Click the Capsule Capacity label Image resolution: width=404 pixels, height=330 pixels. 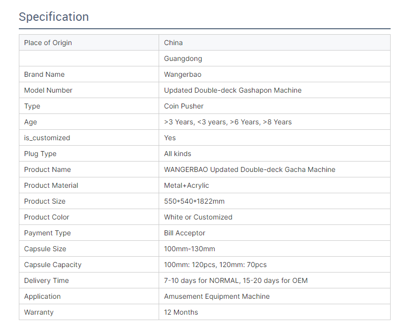(x=53, y=265)
